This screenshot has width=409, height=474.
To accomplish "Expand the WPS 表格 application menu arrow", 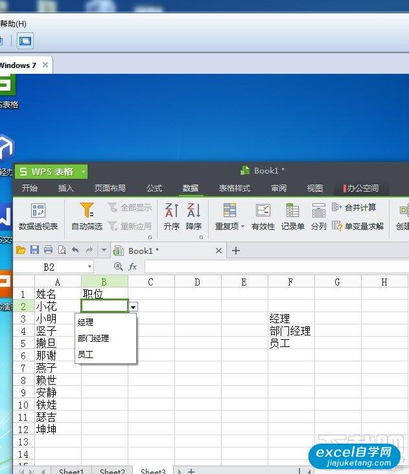I will click(83, 172).
